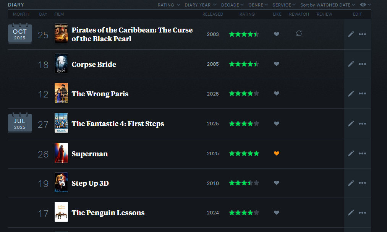The image size is (387, 232).
Task: Click the rewatch icon for Pirates of the Caribbean
Action: [x=299, y=34]
